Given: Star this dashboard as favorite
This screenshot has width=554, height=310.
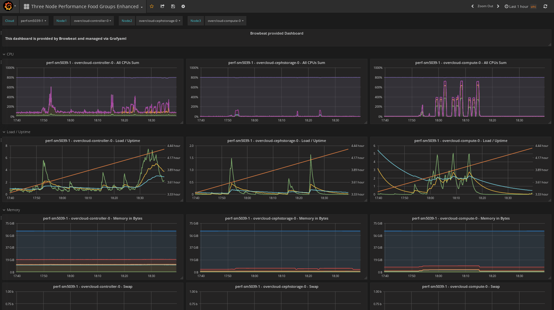Looking at the screenshot, I should (x=152, y=6).
